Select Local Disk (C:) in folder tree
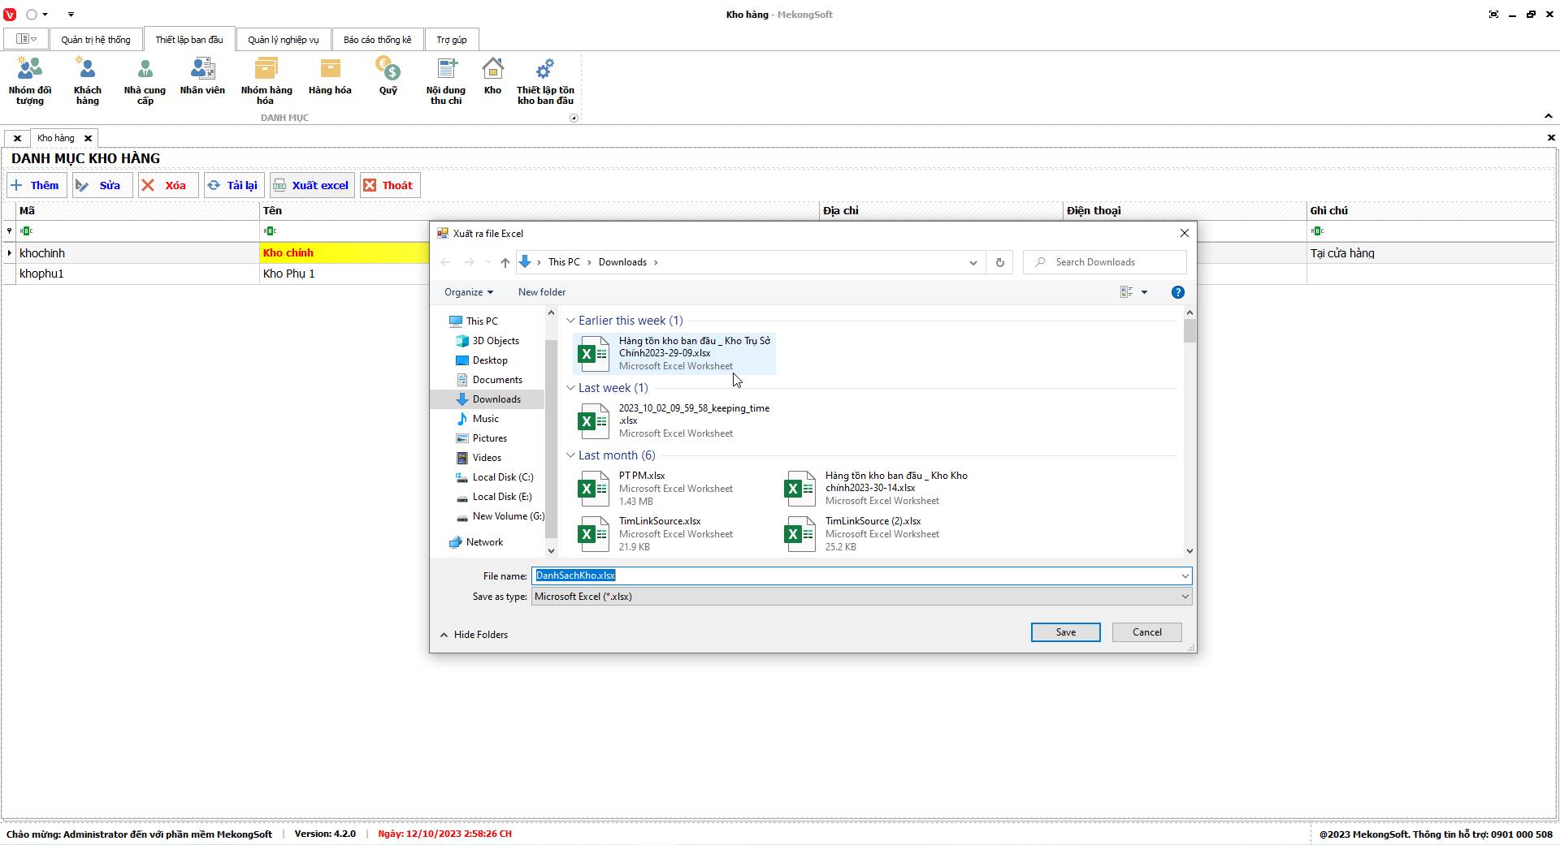Image resolution: width=1560 pixels, height=845 pixels. tap(502, 477)
